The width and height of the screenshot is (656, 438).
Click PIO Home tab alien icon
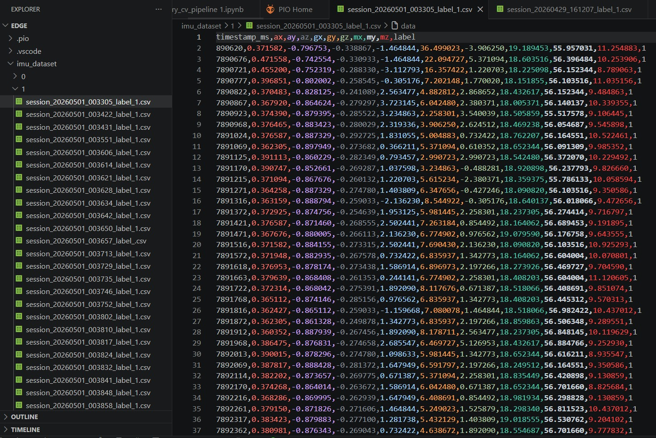coord(270,9)
